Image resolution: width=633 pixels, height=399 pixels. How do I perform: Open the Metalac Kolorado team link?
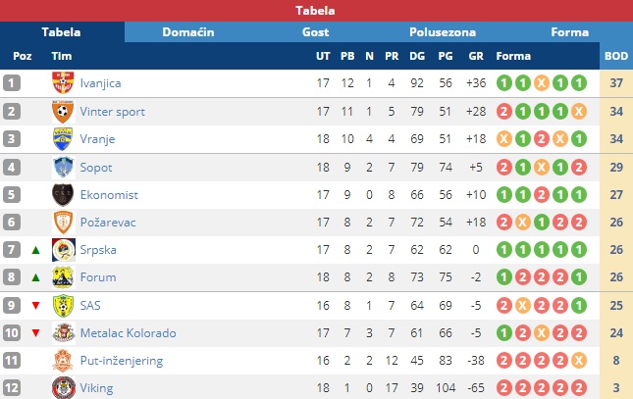128,333
